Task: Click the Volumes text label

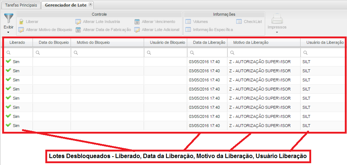Action: point(200,22)
